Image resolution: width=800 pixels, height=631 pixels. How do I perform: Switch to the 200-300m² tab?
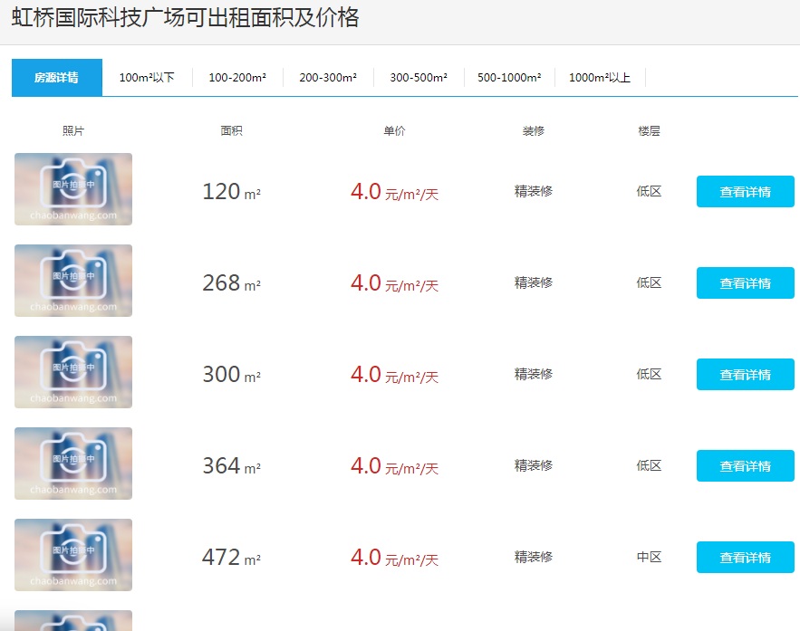point(328,78)
